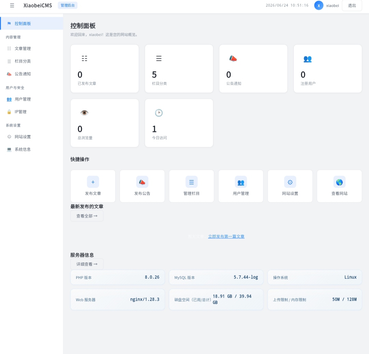Go to 栏目分类 sidebar item
The height and width of the screenshot is (354, 369).
(x=32, y=61)
